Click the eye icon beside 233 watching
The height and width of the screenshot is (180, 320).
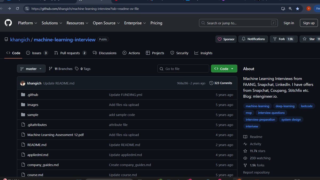tap(245, 158)
